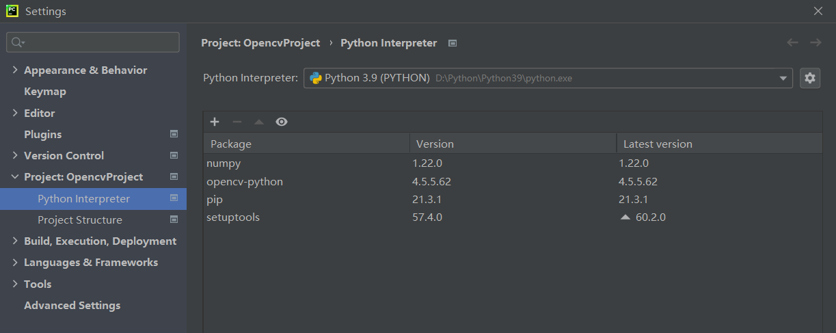Collapse Project: OpencvProject tree node
This screenshot has width=836, height=333.
(15, 177)
